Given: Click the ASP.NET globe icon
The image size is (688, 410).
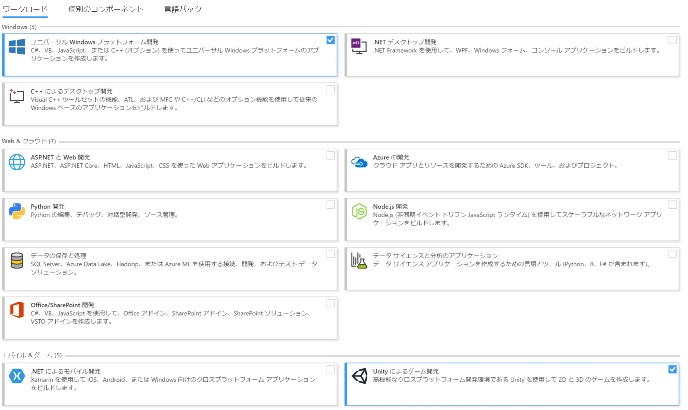Looking at the screenshot, I should tap(17, 162).
